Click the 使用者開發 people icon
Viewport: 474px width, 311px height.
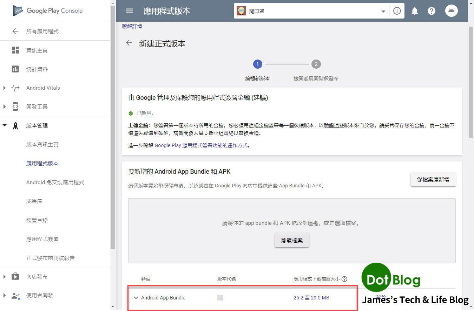pyautogui.click(x=15, y=296)
